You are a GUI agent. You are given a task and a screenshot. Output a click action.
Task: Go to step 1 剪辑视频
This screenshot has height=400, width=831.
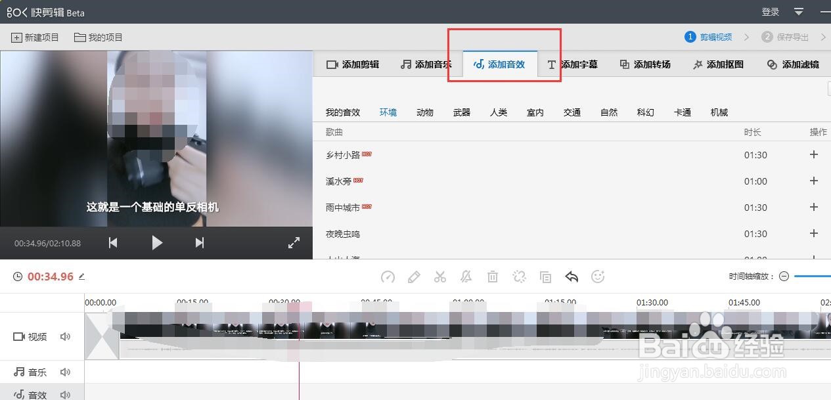click(708, 37)
